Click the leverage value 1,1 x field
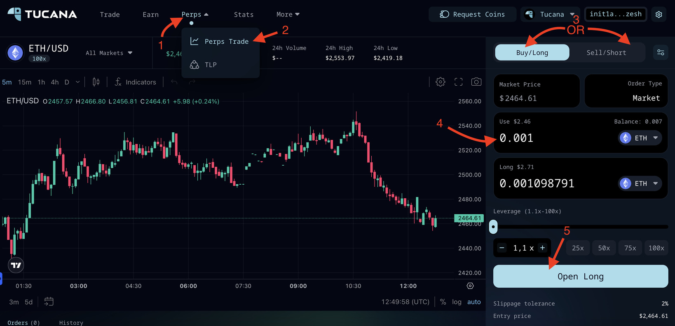This screenshot has height=326, width=675. tap(523, 248)
